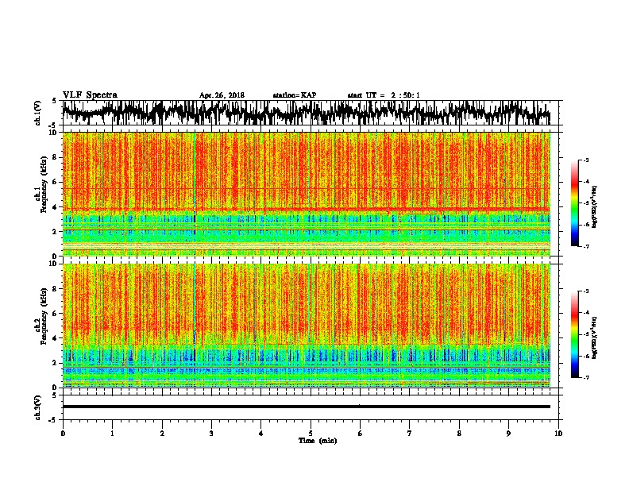Click the '3' tick on time axis
The height and width of the screenshot is (486, 629).
tap(211, 434)
